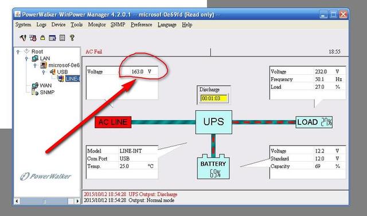Collapse the Root tree node
The image size is (367, 216).
coord(18,52)
